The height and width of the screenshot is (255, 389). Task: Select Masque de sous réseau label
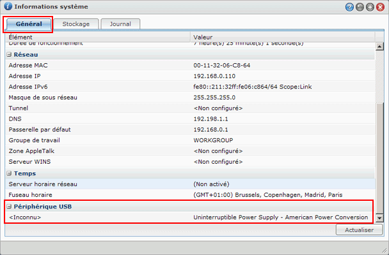click(x=43, y=98)
